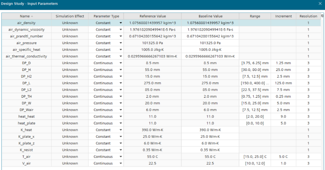This screenshot has height=170, width=325.
Task: Select the air_pressure name cell
Action: point(26,43)
